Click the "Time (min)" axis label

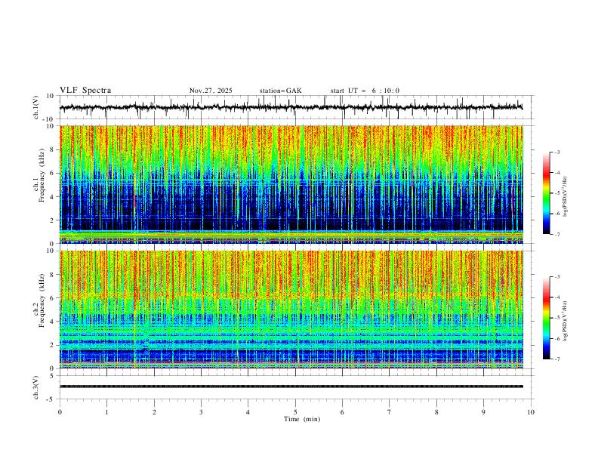pos(302,419)
